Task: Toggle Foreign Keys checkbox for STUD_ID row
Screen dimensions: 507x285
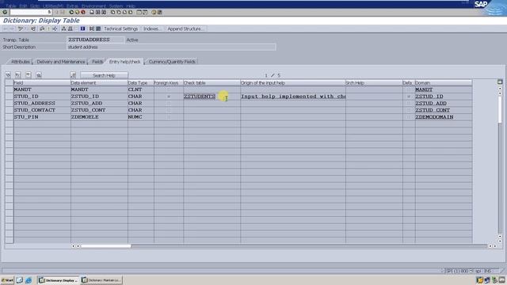Action: tap(169, 97)
